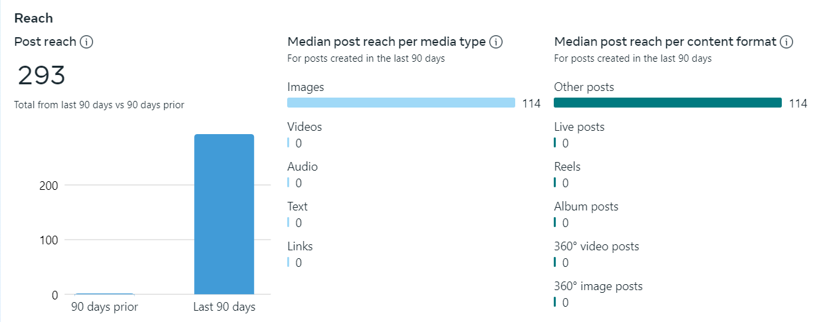This screenshot has width=825, height=322.
Task: Click the Reach section heading
Action: pos(33,18)
